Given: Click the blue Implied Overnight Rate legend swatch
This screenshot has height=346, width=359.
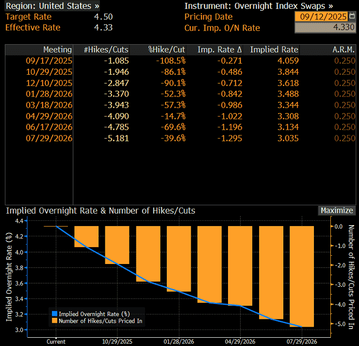Looking at the screenshot, I should [54, 313].
